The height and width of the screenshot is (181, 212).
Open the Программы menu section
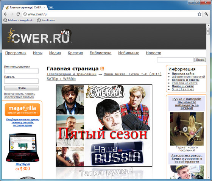[16, 53]
